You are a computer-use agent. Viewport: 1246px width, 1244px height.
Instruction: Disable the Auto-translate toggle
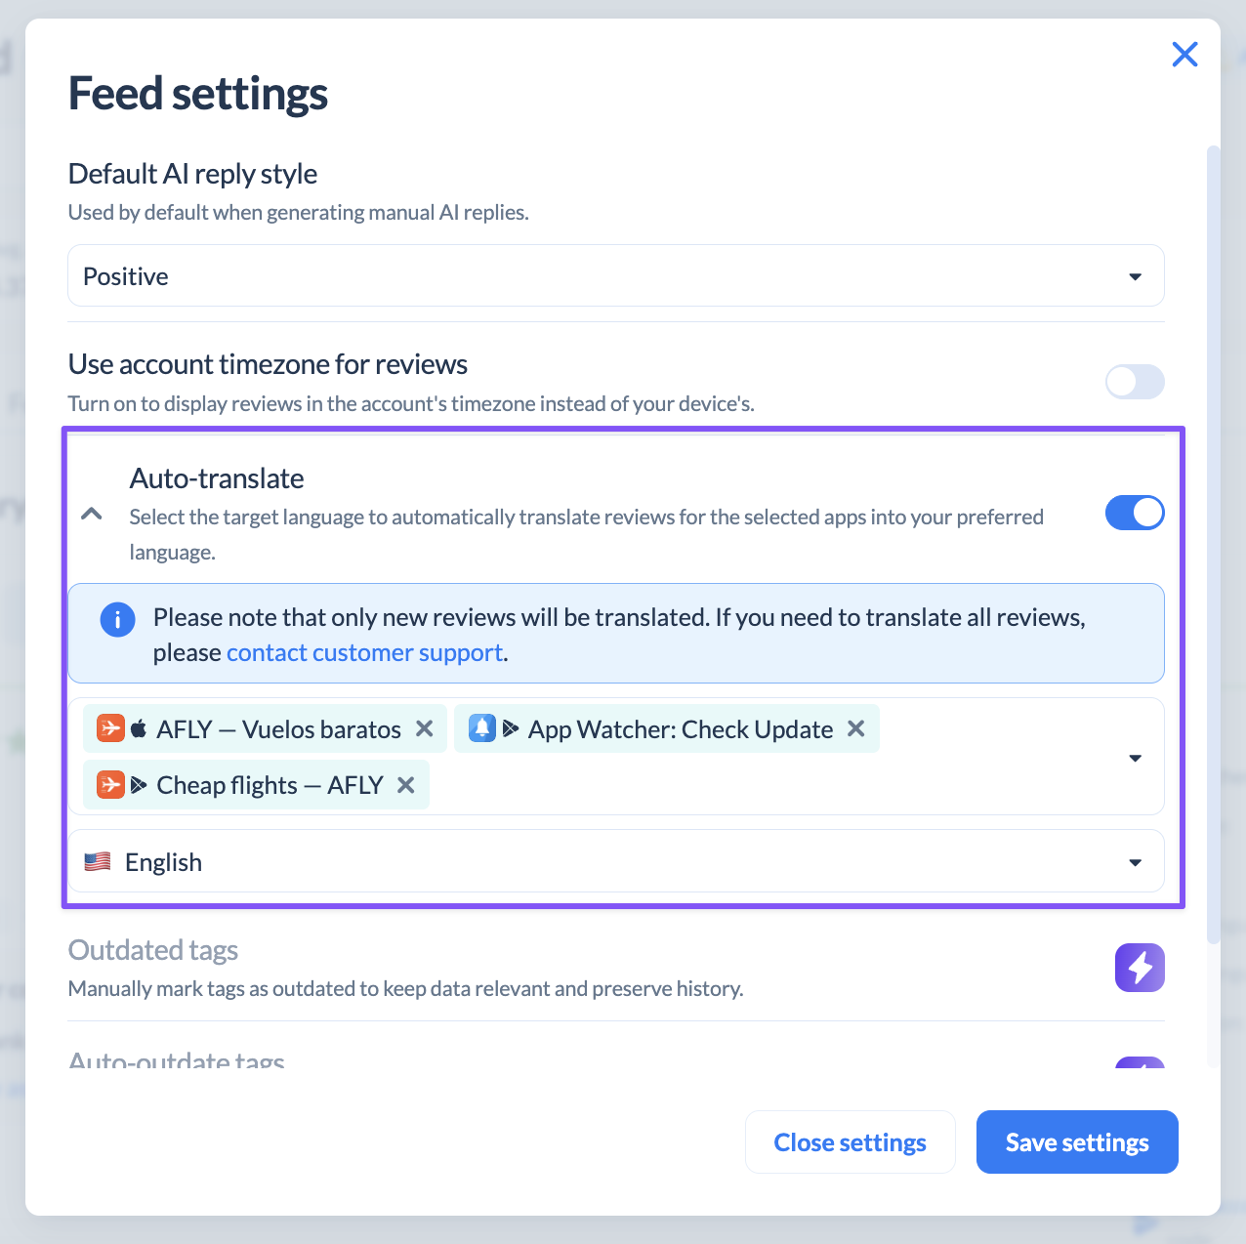(1135, 513)
